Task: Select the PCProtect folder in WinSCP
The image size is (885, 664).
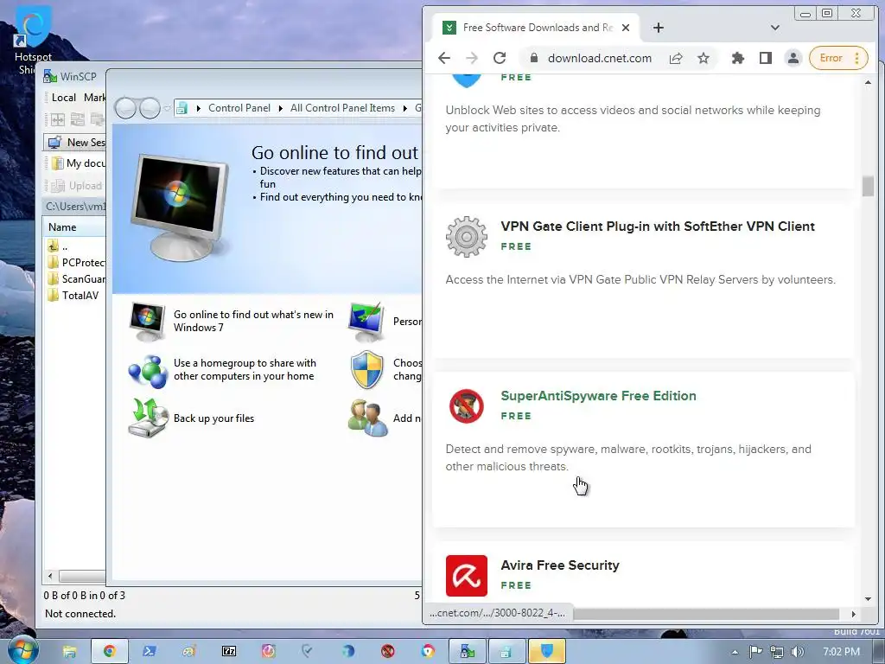Action: [77, 263]
